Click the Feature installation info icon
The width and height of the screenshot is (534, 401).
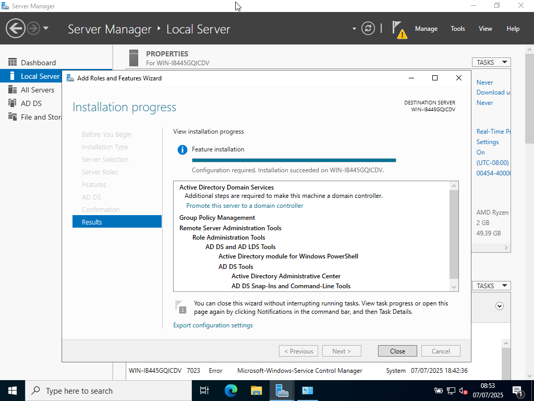(x=182, y=150)
